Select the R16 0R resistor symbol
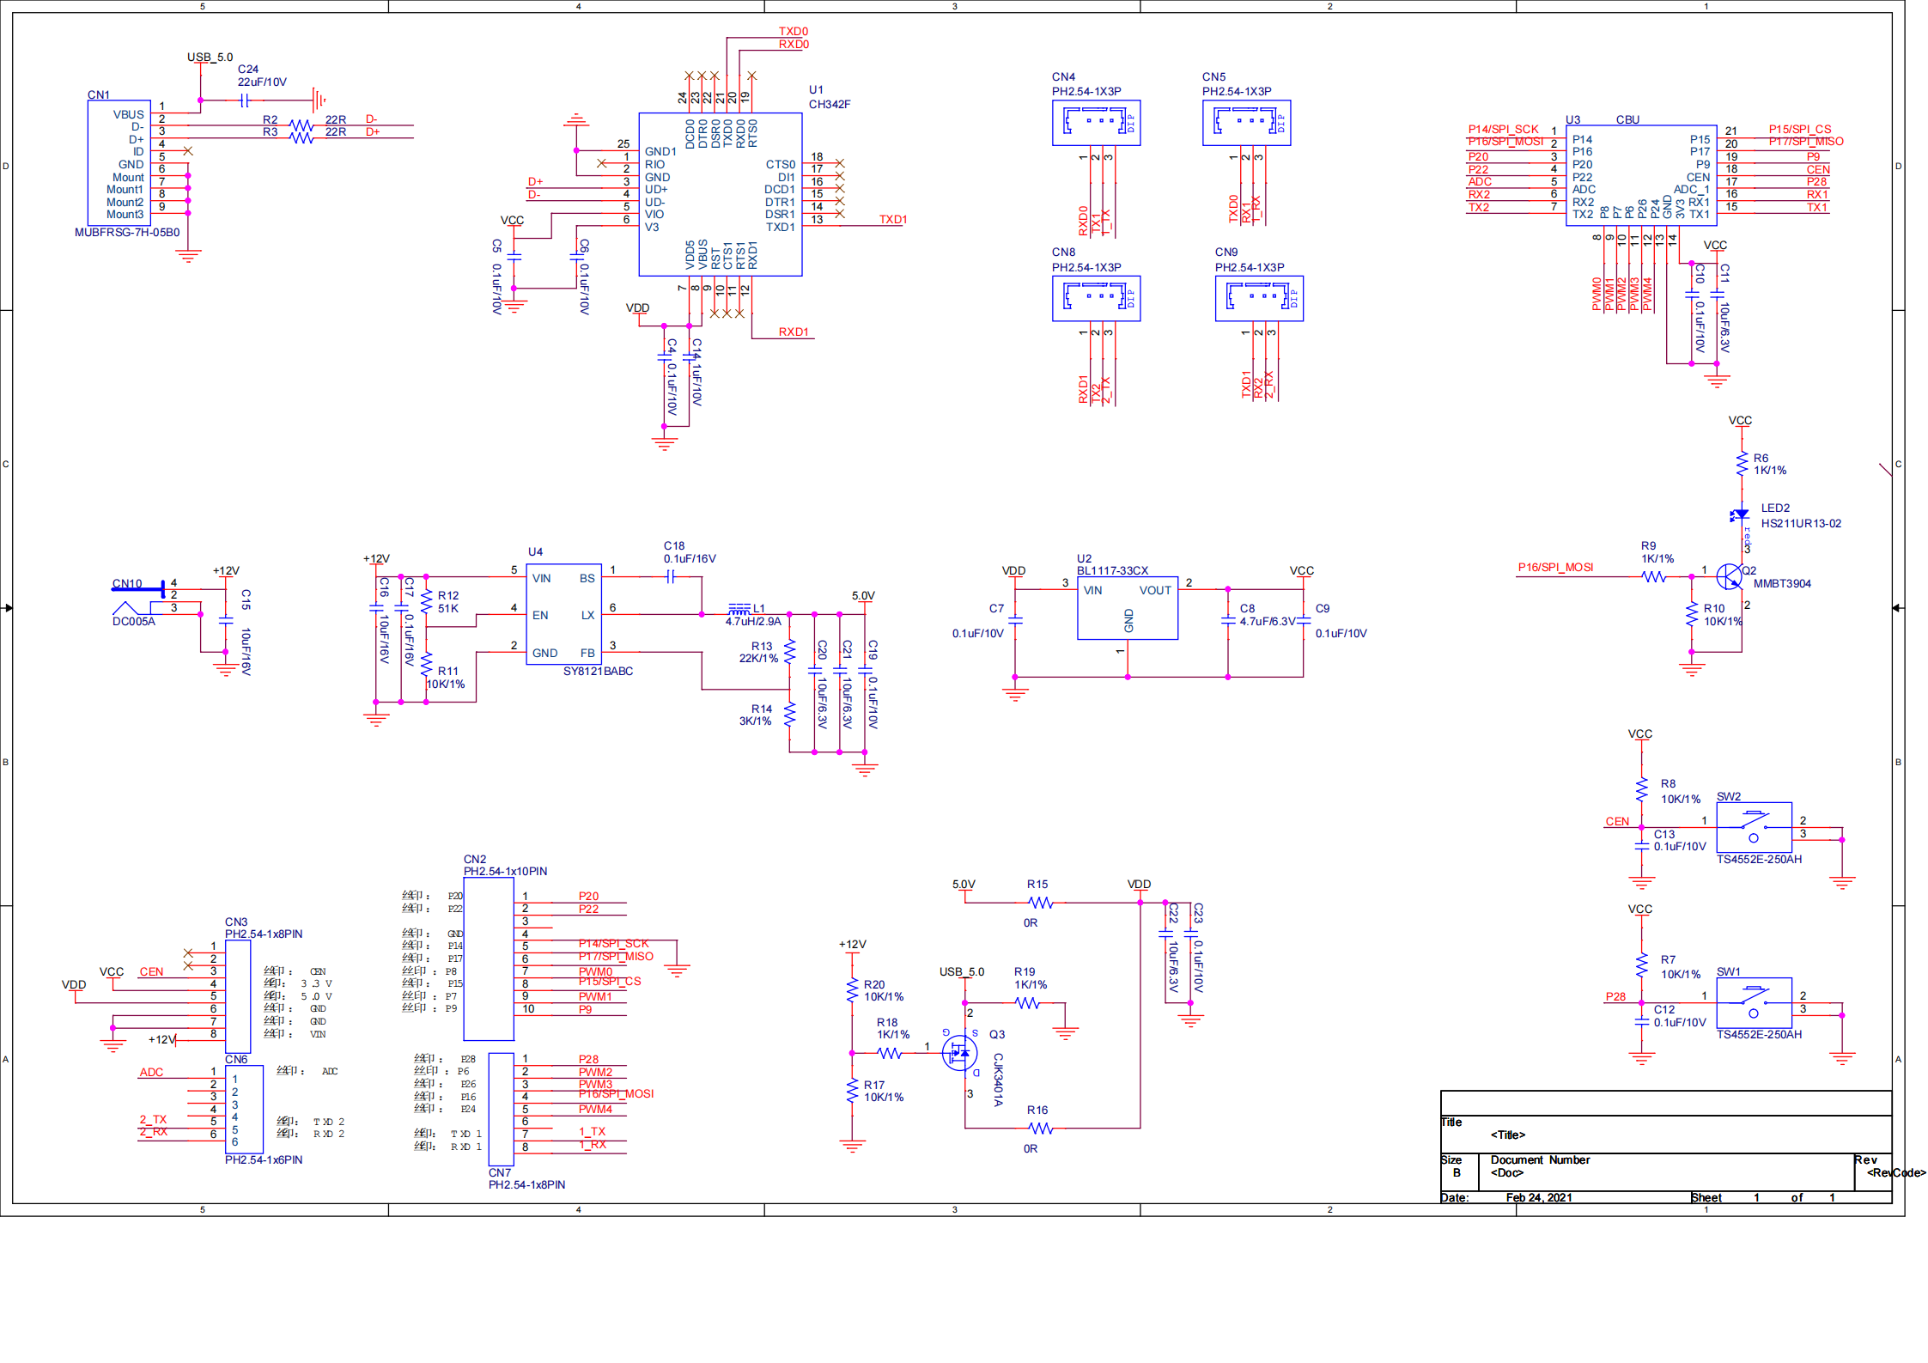This screenshot has width=1928, height=1363. (1041, 1129)
